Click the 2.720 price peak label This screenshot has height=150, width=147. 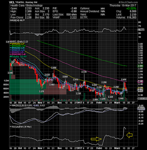[84, 72]
